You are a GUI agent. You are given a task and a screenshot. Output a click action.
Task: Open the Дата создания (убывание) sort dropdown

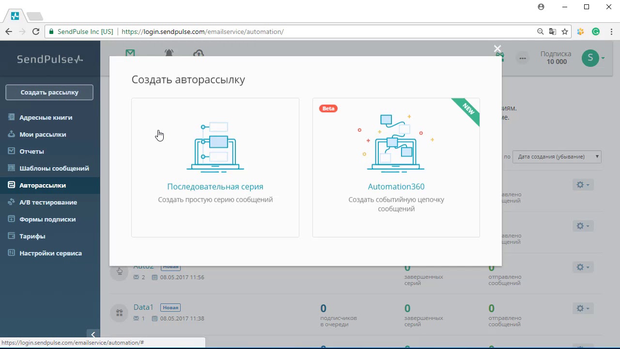[x=557, y=157]
